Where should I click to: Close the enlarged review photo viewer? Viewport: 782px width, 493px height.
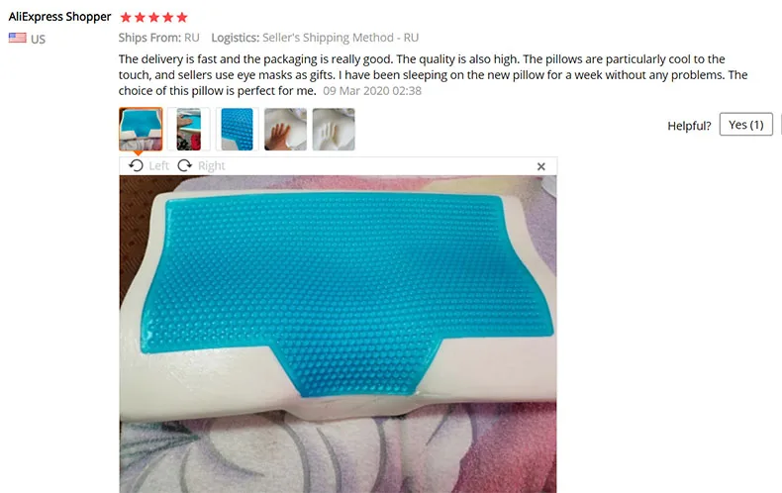541,166
